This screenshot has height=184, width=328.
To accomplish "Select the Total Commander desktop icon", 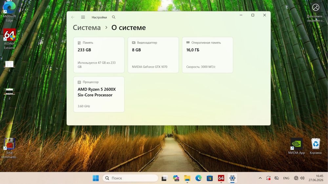I will tap(10, 148).
